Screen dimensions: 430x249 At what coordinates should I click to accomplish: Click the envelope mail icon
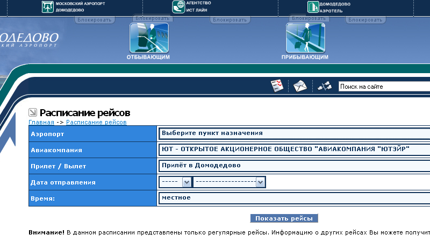[299, 86]
